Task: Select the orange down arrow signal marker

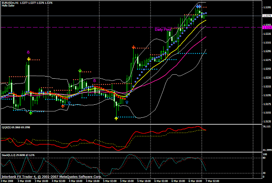Action: [134, 47]
